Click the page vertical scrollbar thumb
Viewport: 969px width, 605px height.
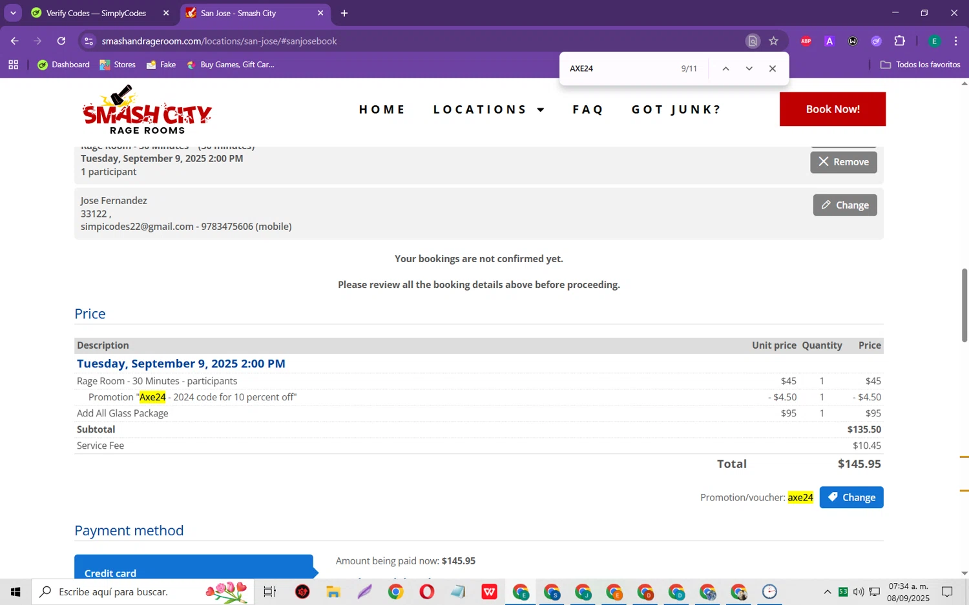point(964,305)
